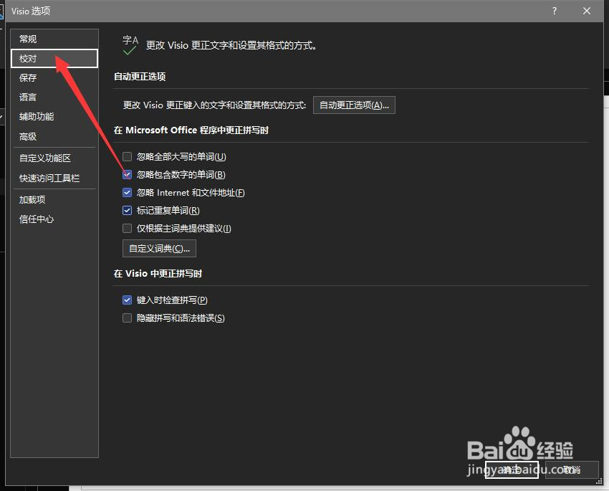The height and width of the screenshot is (491, 609).
Task: Enable 隐藏拼写和语法错误 checkbox
Action: tap(127, 318)
